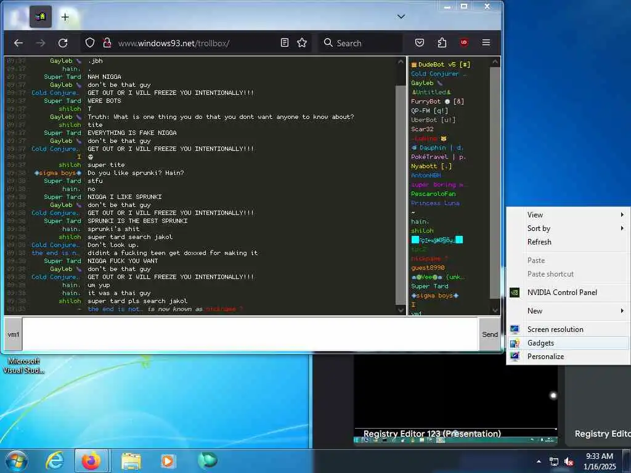Click UberBot [u!] in user list
The height and width of the screenshot is (473, 631).
tap(433, 120)
